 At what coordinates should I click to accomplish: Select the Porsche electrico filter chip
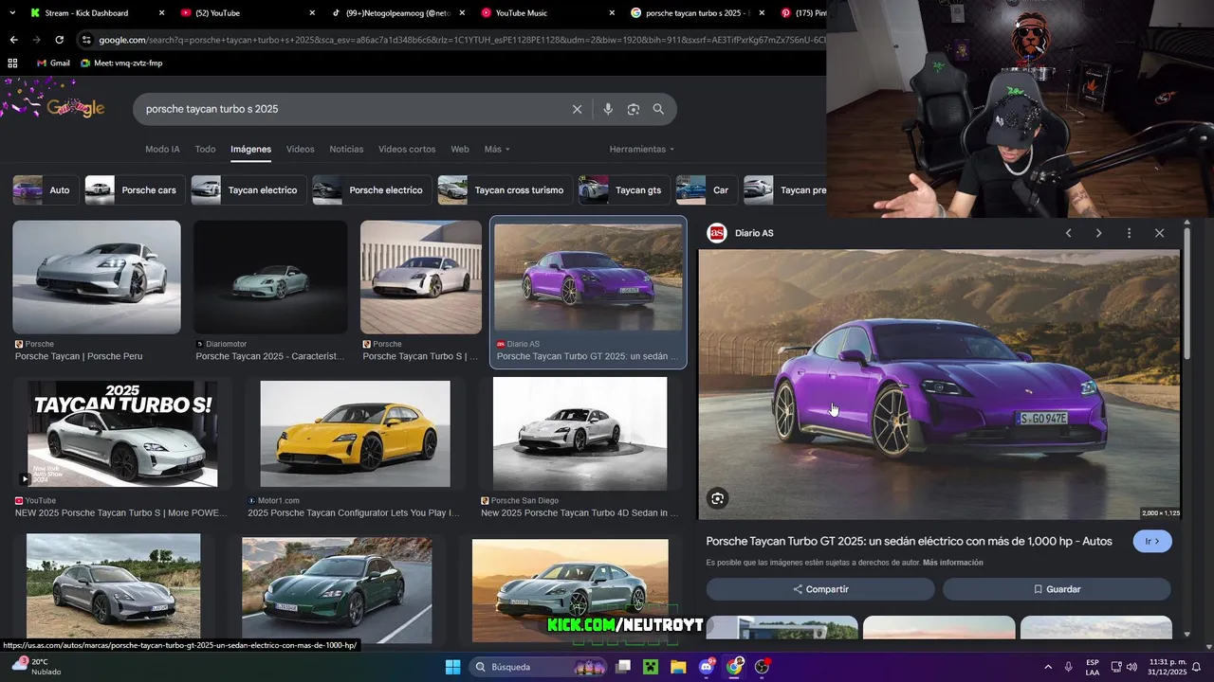pyautogui.click(x=371, y=189)
